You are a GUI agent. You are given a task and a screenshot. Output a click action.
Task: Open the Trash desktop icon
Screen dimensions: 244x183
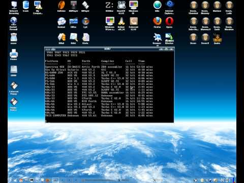point(26,6)
